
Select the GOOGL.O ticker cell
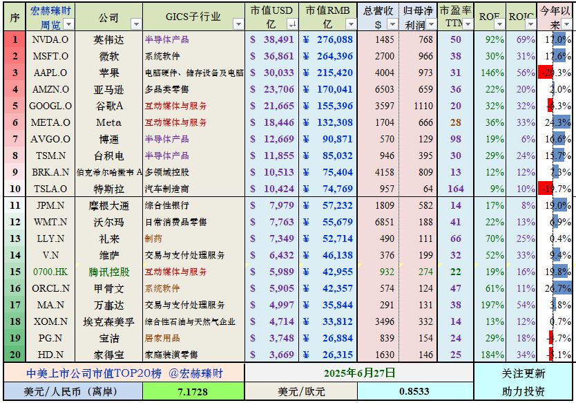tap(50, 106)
